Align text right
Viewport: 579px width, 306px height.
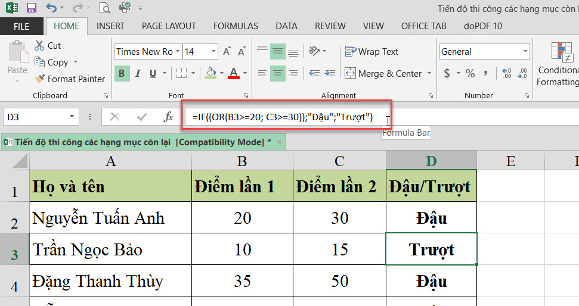coord(293,73)
